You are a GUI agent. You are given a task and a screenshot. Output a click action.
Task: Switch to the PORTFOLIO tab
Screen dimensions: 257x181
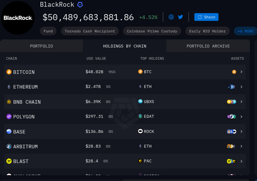click(41, 46)
